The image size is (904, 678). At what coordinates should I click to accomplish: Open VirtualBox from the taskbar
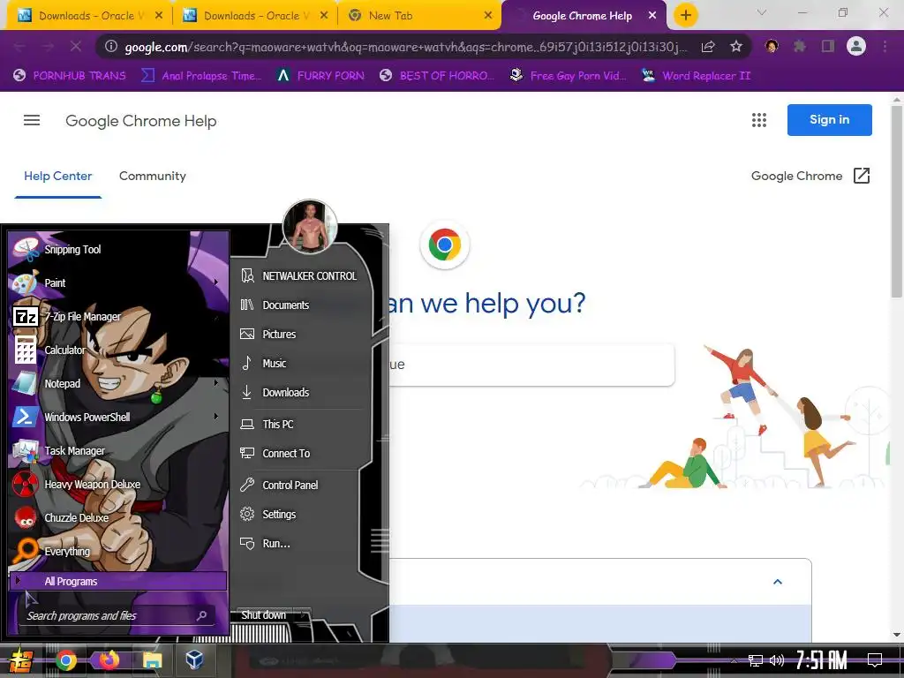tap(194, 660)
